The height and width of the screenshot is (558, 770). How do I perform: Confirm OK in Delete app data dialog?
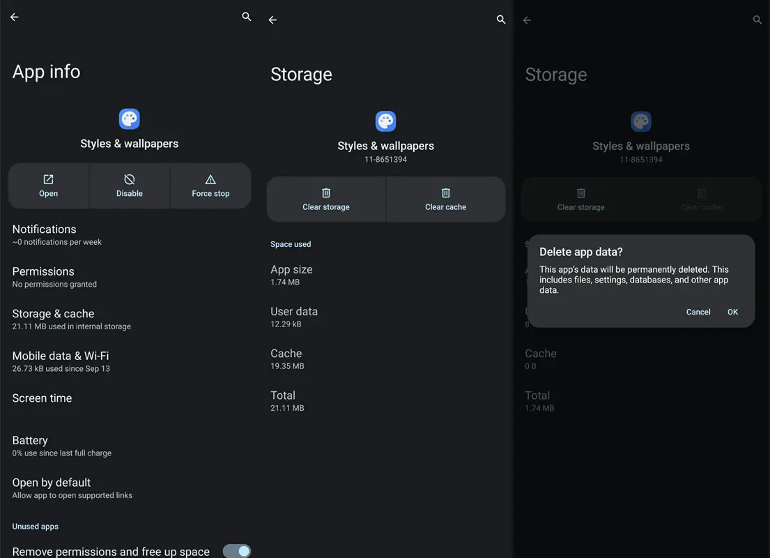pyautogui.click(x=732, y=312)
